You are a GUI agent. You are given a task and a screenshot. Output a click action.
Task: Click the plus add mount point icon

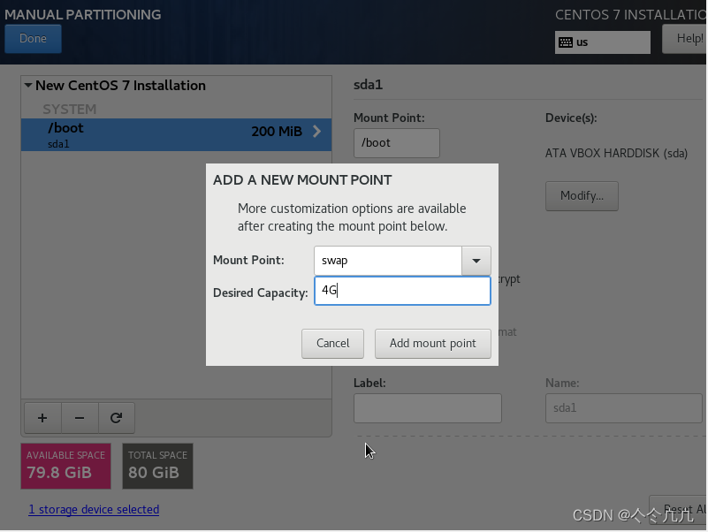[x=42, y=418]
